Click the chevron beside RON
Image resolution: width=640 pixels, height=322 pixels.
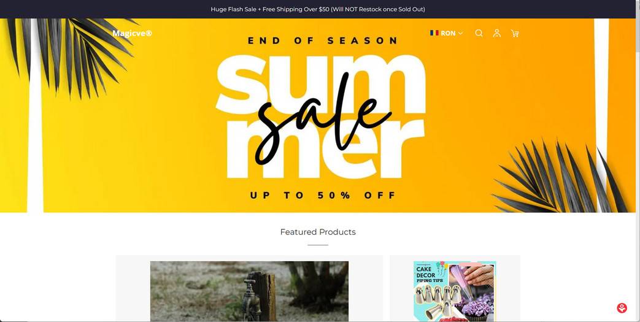[x=460, y=33]
